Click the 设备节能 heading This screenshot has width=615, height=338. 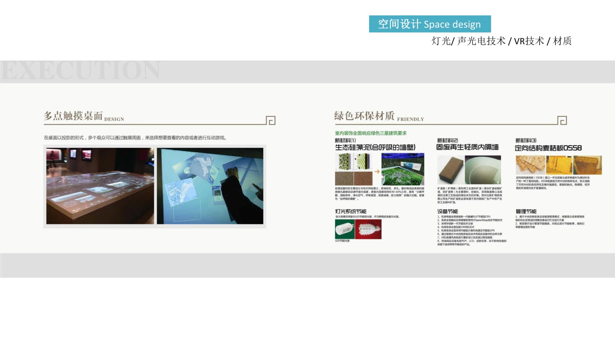click(447, 211)
